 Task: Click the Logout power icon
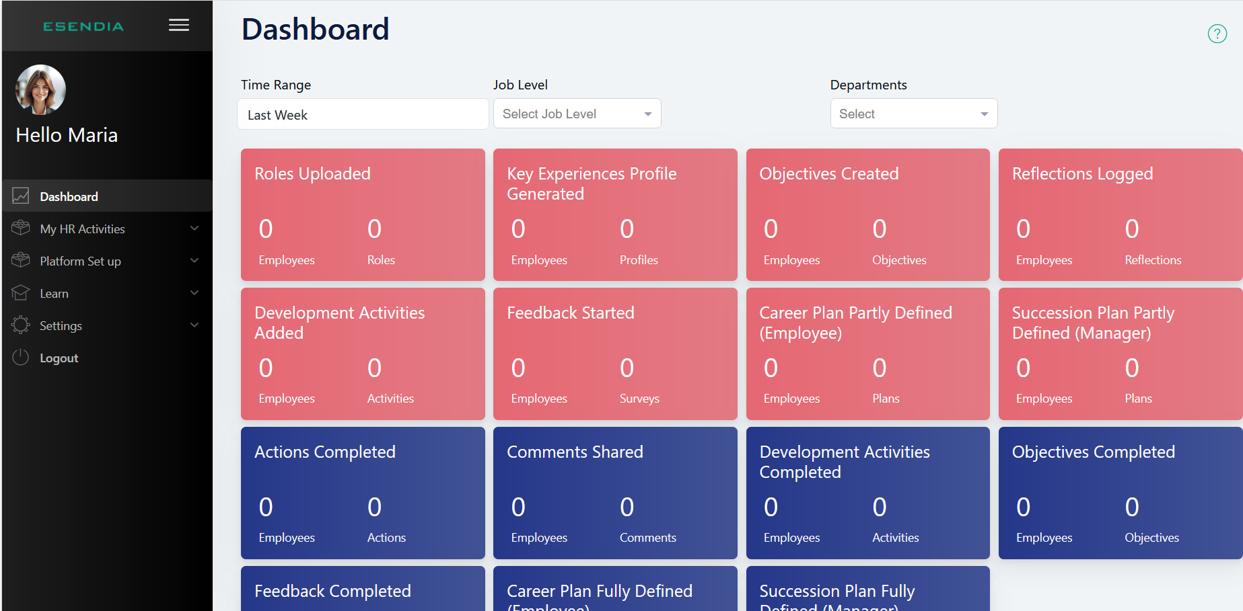click(x=21, y=358)
